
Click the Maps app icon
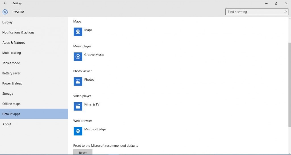pos(78,32)
